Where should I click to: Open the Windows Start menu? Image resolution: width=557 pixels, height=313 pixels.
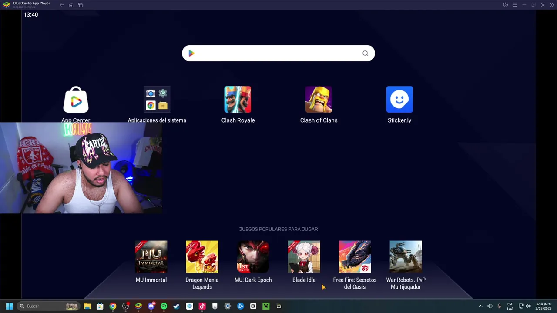coord(9,306)
